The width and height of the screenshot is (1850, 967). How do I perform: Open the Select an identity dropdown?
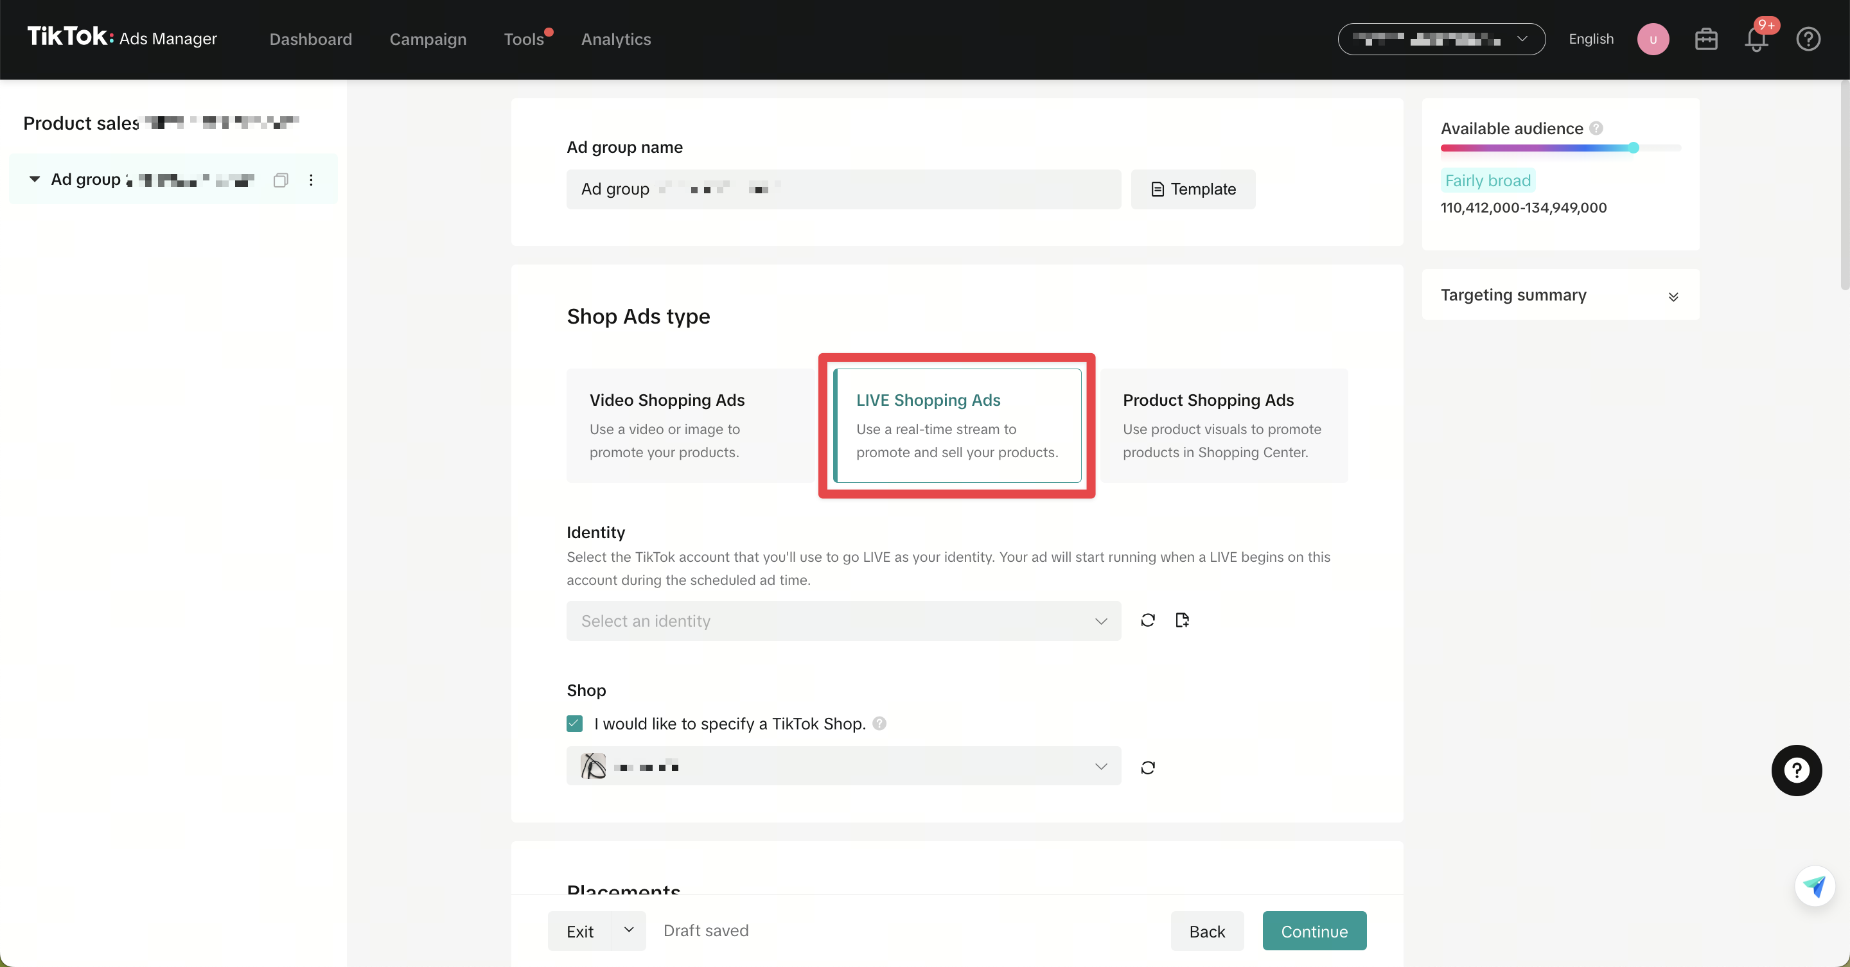pyautogui.click(x=843, y=621)
